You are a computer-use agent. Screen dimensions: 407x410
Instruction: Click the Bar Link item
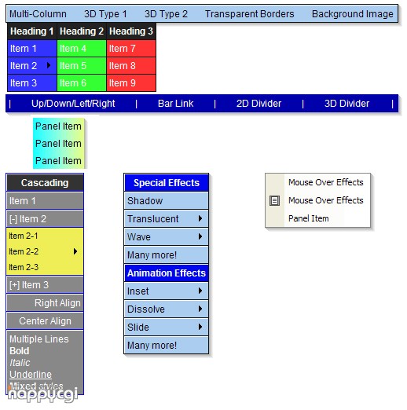pyautogui.click(x=176, y=104)
